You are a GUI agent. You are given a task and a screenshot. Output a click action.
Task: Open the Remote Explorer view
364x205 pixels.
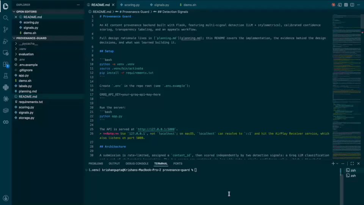click(6, 53)
